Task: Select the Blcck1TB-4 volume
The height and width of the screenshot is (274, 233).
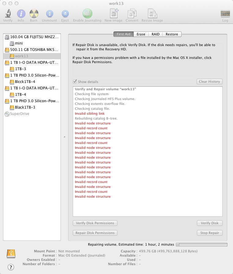Action: 32,81
